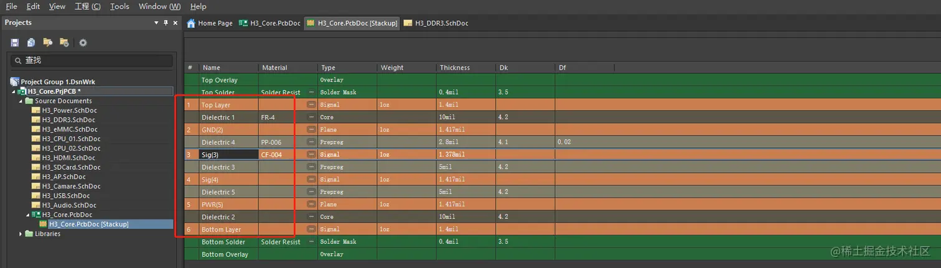Open H3_SDCard.SchDoc in project tree
Screen dimensions: 941x268
click(x=71, y=167)
